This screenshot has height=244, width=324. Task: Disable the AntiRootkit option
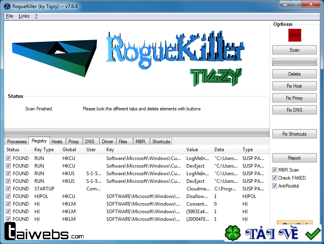[275, 186]
